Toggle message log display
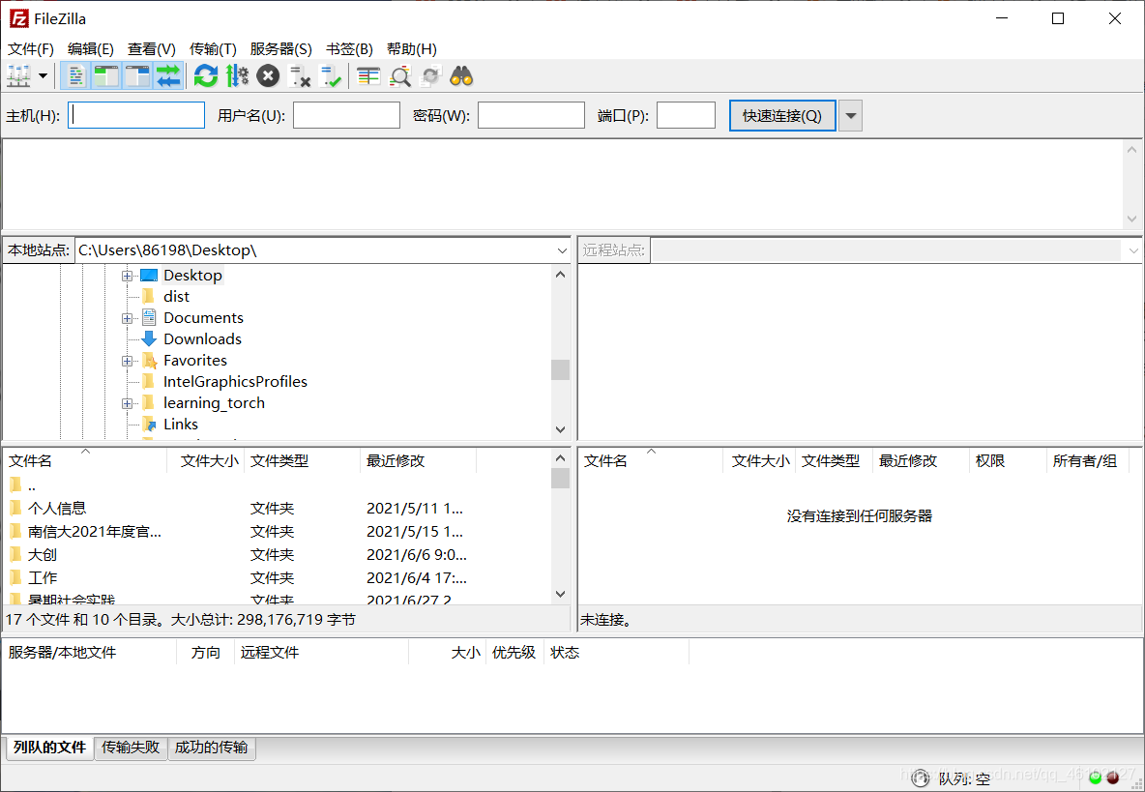The image size is (1145, 792). point(75,76)
